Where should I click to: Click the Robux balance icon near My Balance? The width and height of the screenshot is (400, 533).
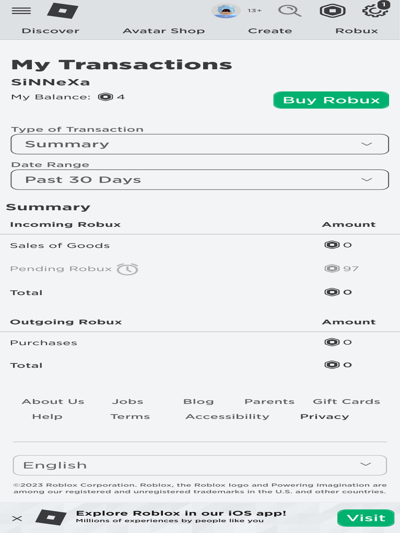click(105, 97)
